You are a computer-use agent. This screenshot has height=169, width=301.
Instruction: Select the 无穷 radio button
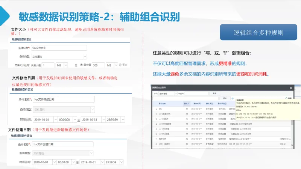[x=120, y=65]
